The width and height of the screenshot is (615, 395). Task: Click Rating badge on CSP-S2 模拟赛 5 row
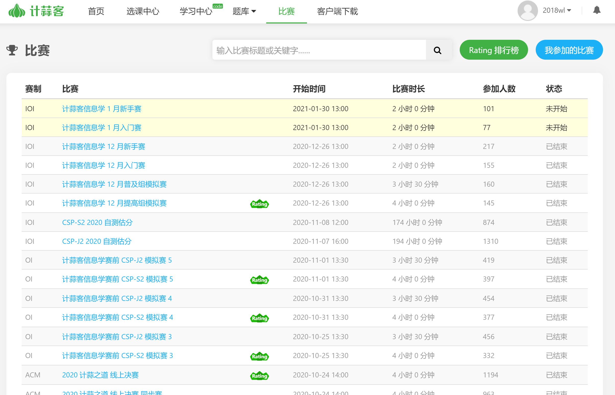[x=259, y=280]
